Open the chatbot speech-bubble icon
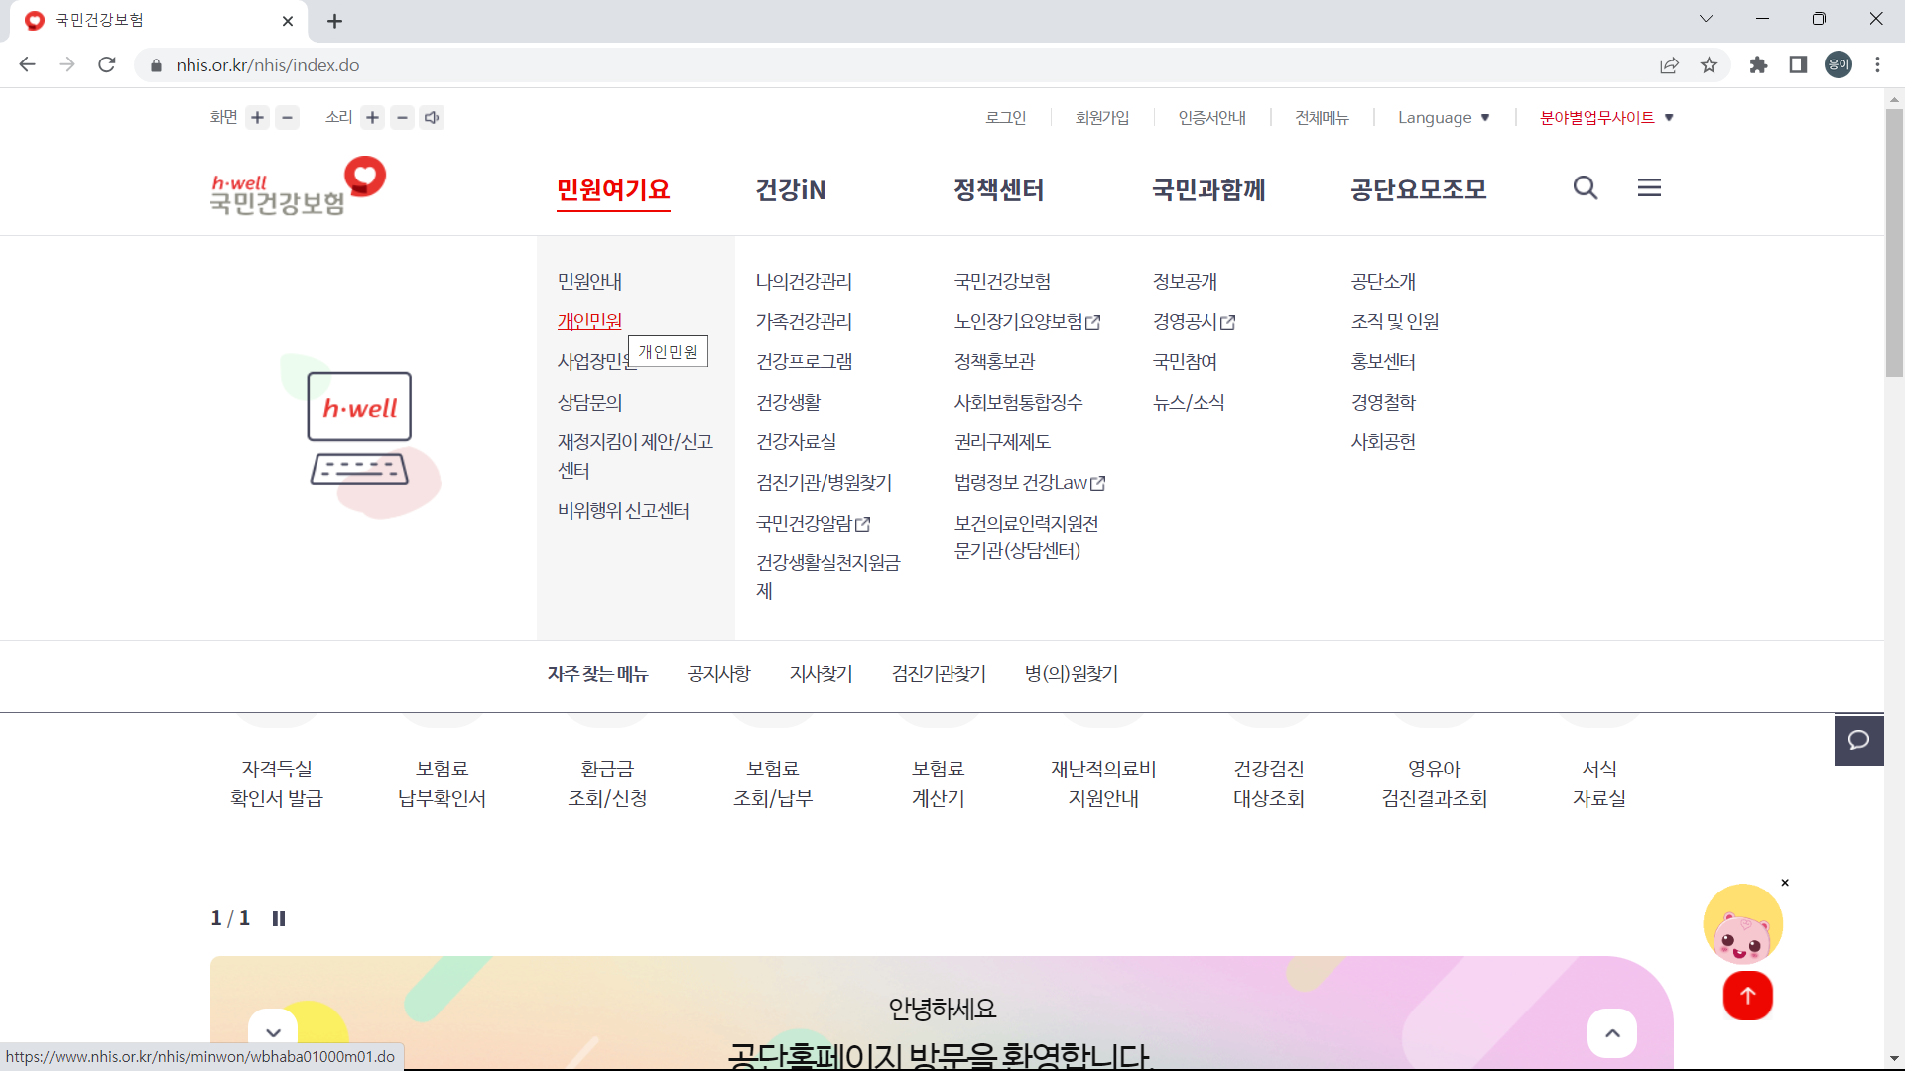1905x1071 pixels. coord(1859,740)
